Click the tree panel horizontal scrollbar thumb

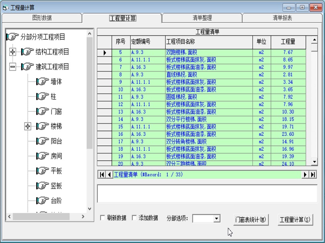pos(41,217)
